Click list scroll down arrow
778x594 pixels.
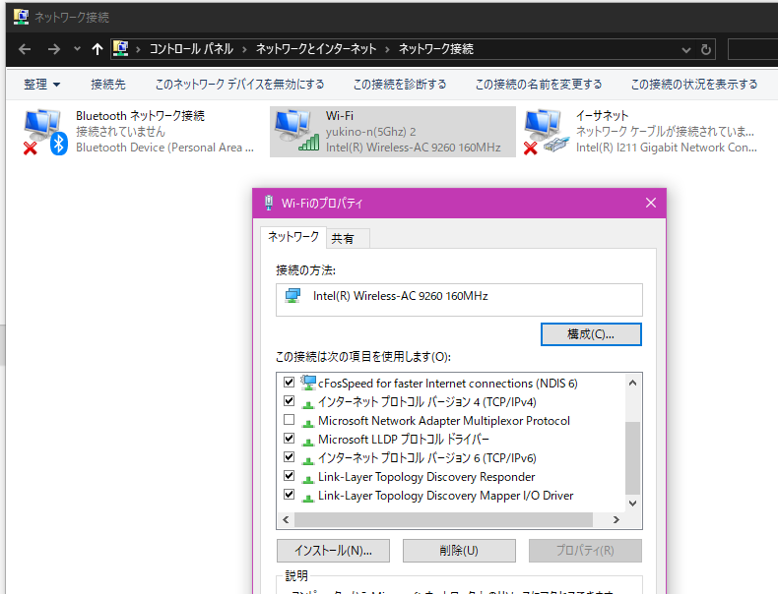pos(632,504)
